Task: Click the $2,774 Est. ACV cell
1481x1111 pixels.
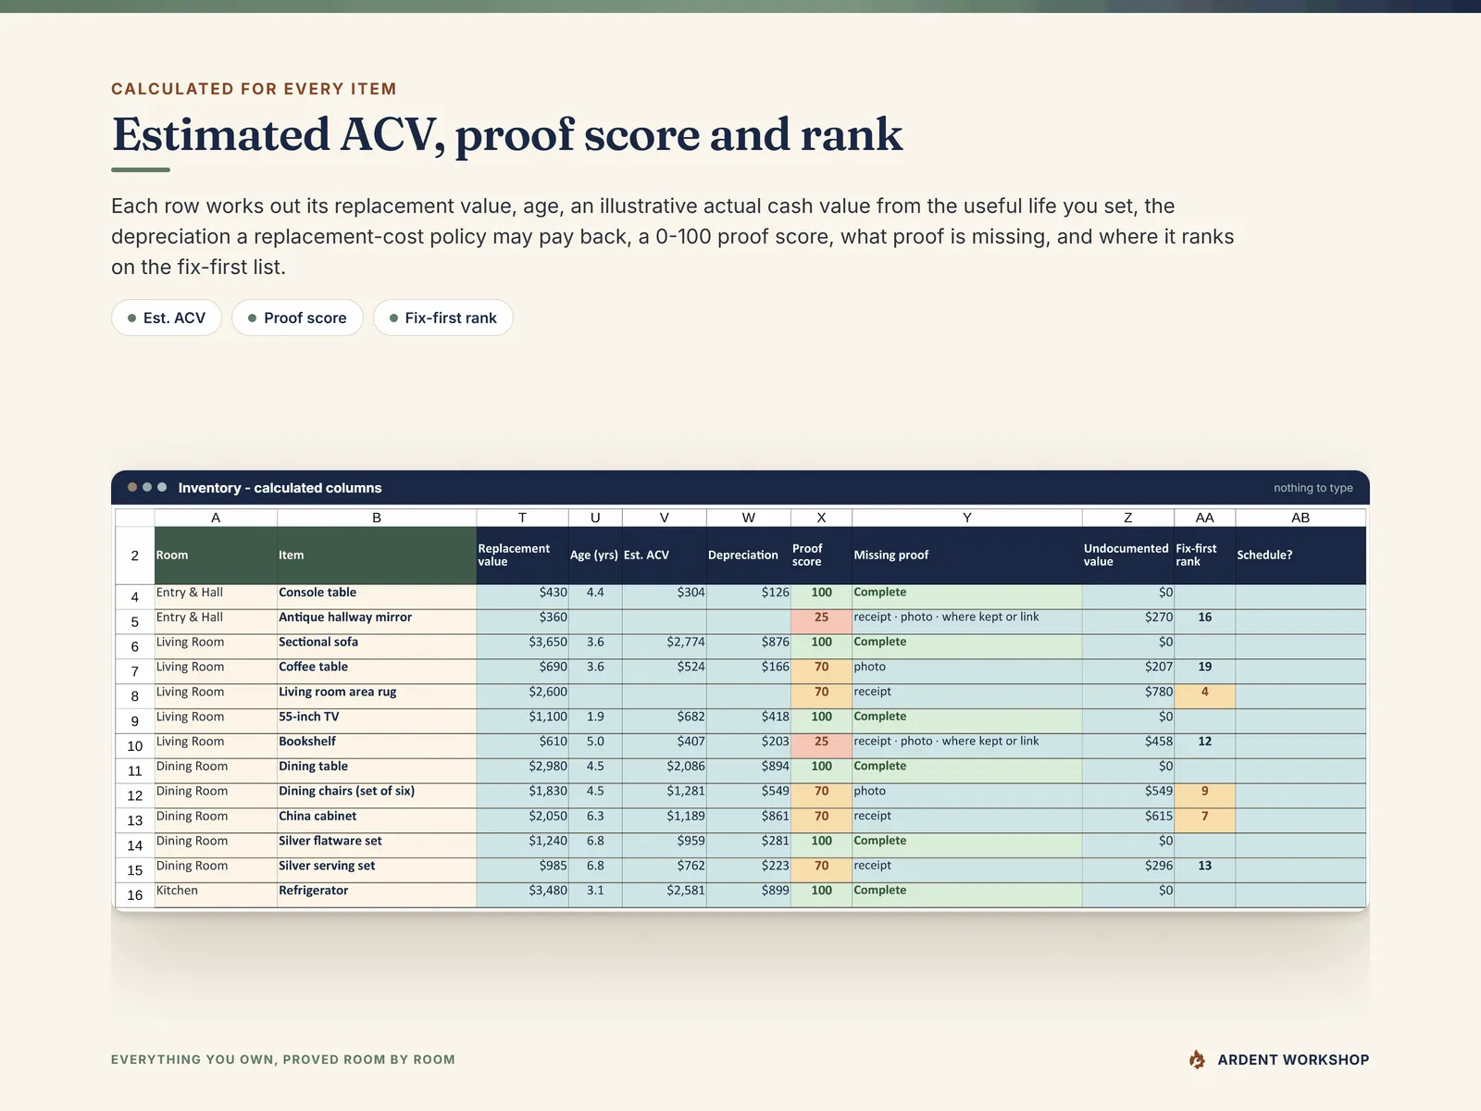Action: (x=664, y=647)
